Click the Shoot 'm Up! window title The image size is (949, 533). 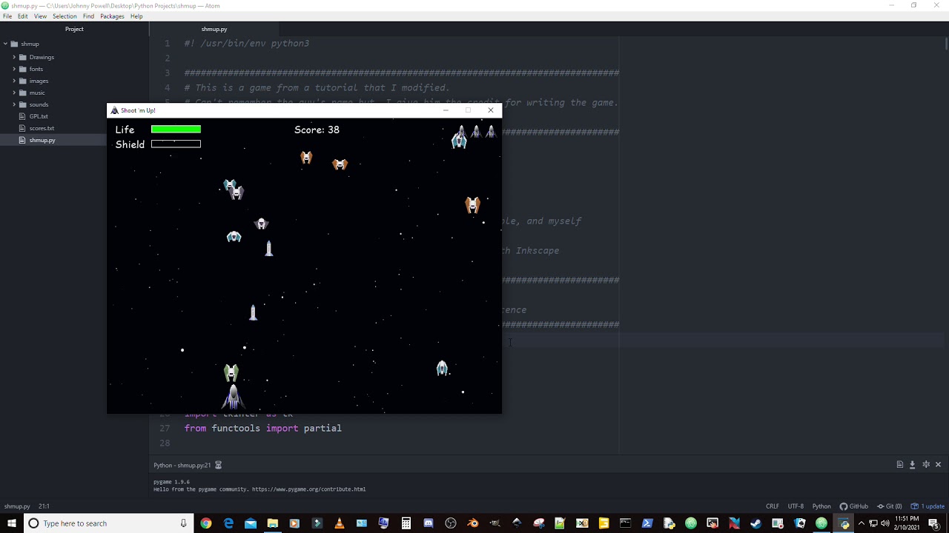[x=138, y=110]
